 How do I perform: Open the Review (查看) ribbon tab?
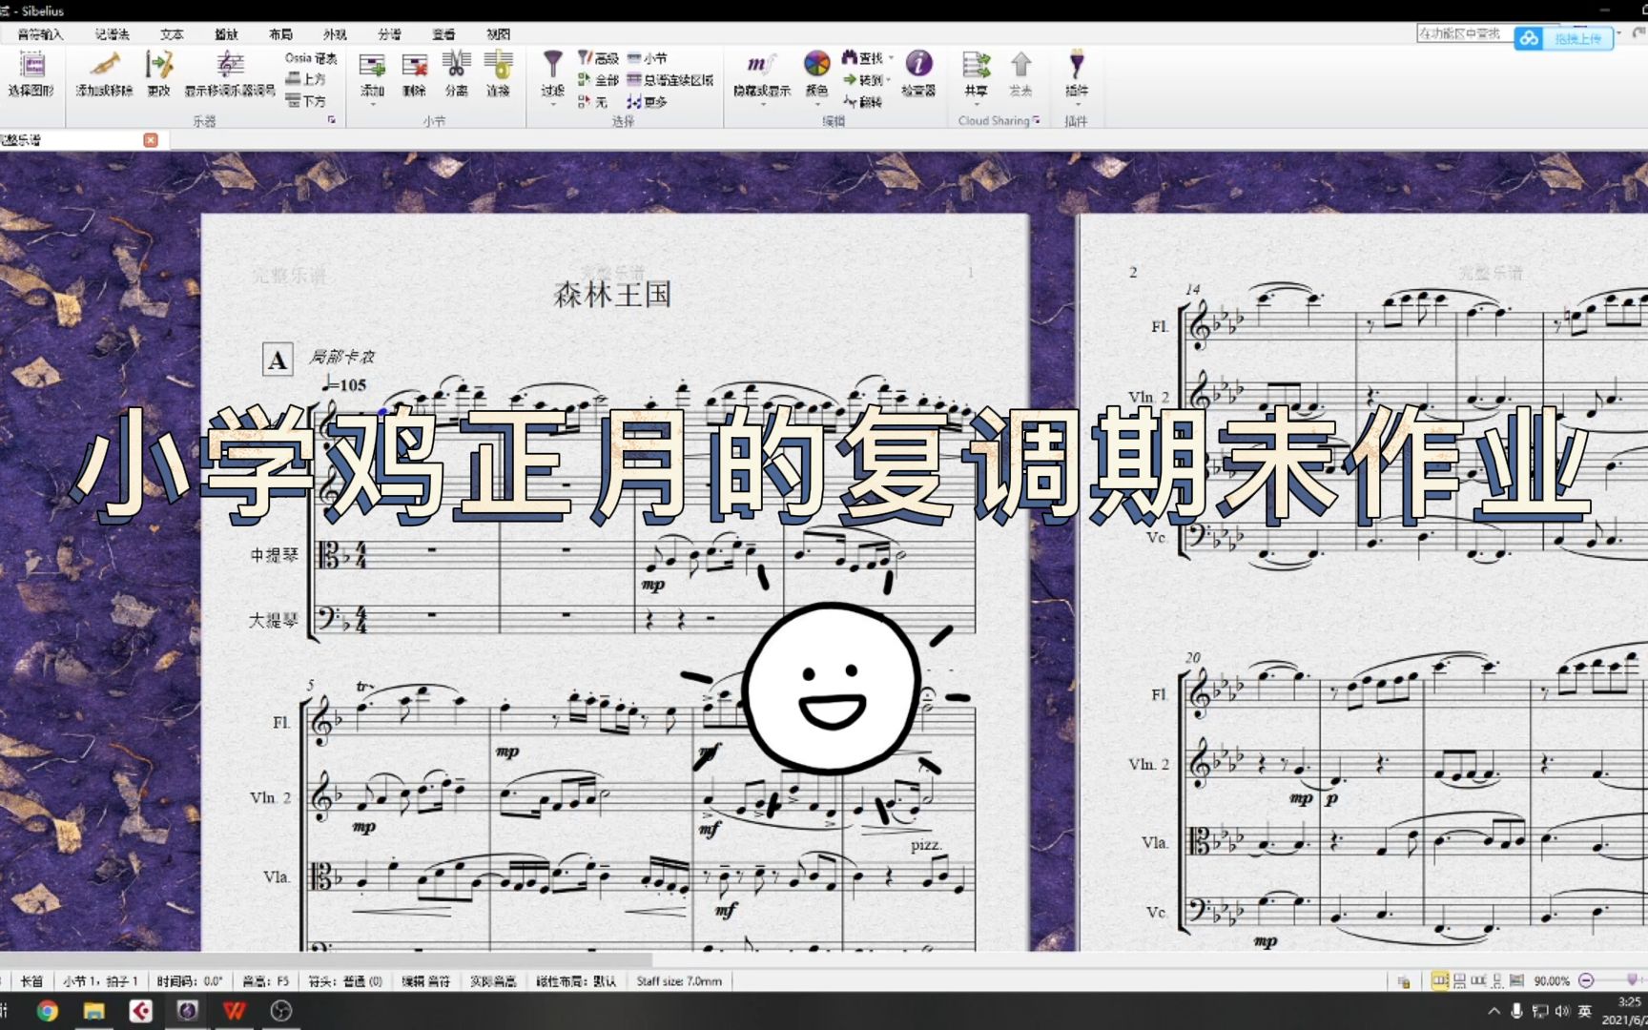443,34
